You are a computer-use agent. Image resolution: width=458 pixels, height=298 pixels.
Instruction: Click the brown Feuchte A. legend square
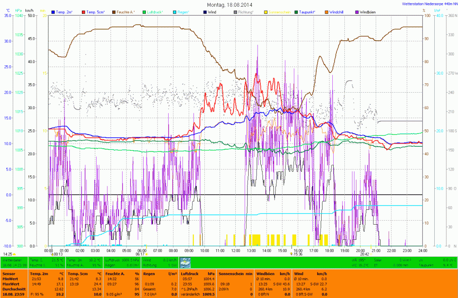114,11
